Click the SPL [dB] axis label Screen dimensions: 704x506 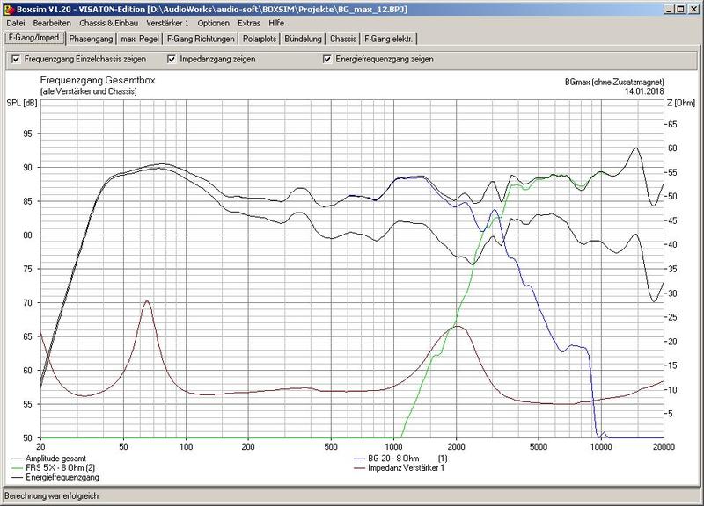(x=22, y=103)
